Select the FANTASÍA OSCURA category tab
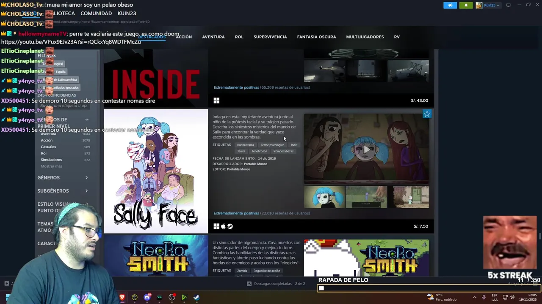This screenshot has height=304, width=542. (x=317, y=37)
